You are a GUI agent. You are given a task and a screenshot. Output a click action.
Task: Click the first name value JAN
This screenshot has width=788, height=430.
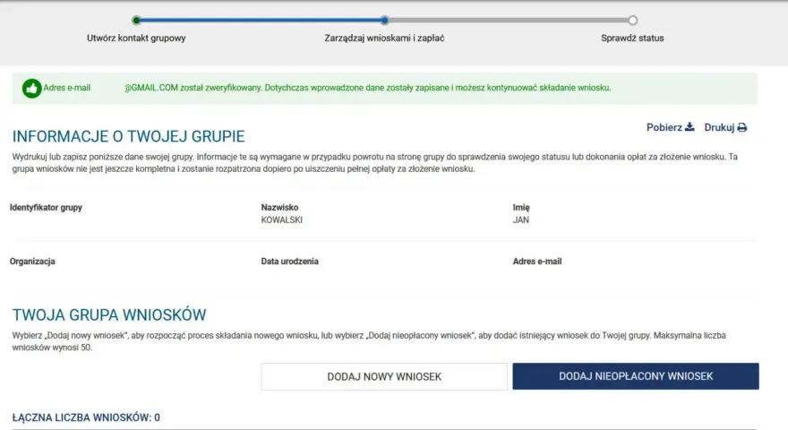coord(520,220)
